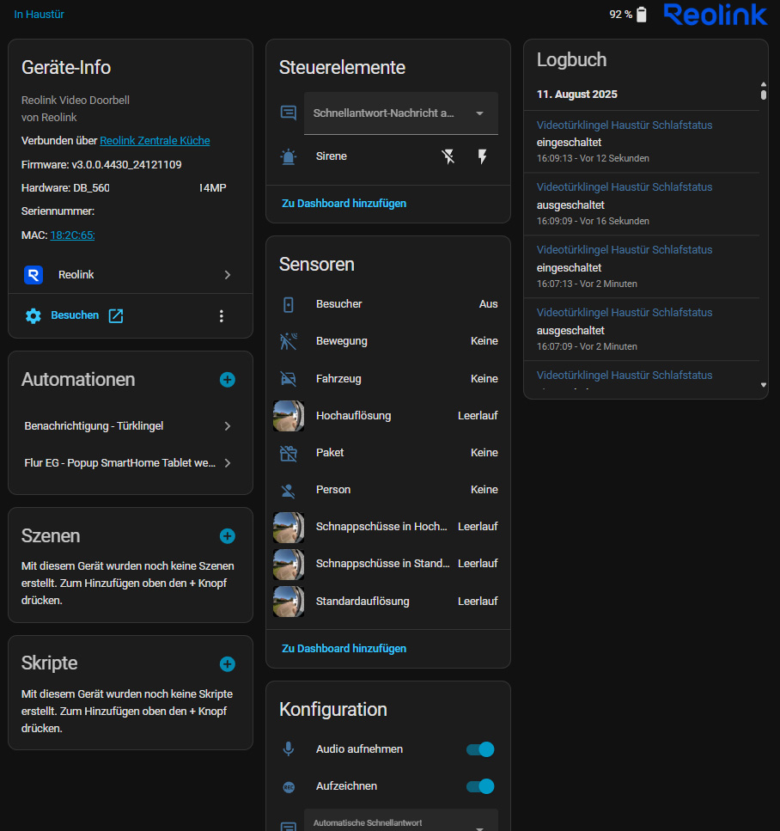The image size is (780, 831).
Task: Click the battery status icon
Action: click(x=641, y=15)
